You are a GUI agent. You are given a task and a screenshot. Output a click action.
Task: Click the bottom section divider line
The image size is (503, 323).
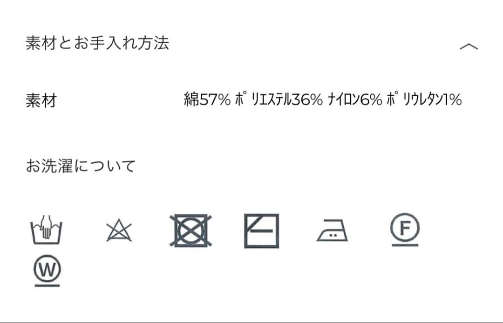click(251, 322)
